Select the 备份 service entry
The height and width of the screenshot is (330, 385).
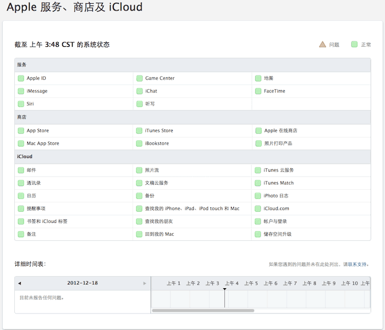tap(150, 196)
